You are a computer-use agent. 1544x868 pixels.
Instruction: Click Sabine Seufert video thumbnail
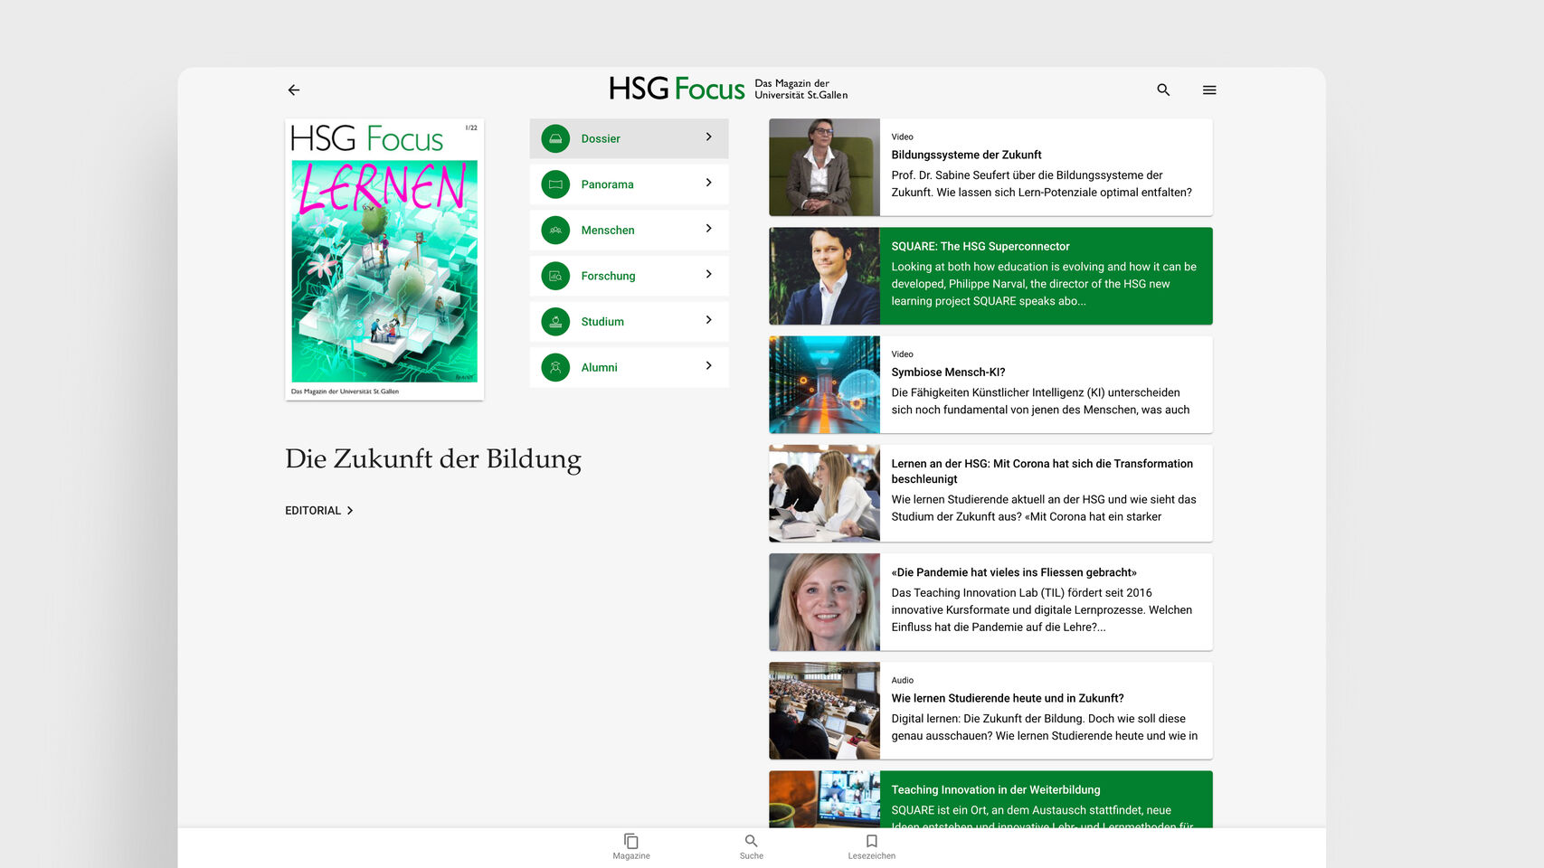click(824, 167)
